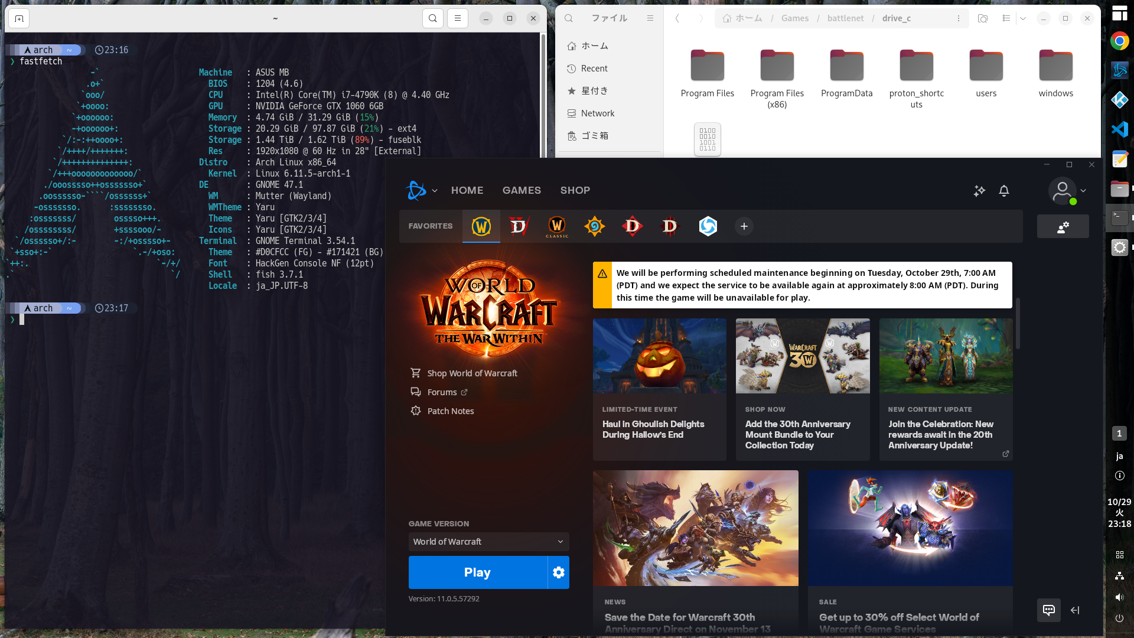Open 30th Anniversary Mount Bundle card
This screenshot has height=638, width=1134.
803,390
